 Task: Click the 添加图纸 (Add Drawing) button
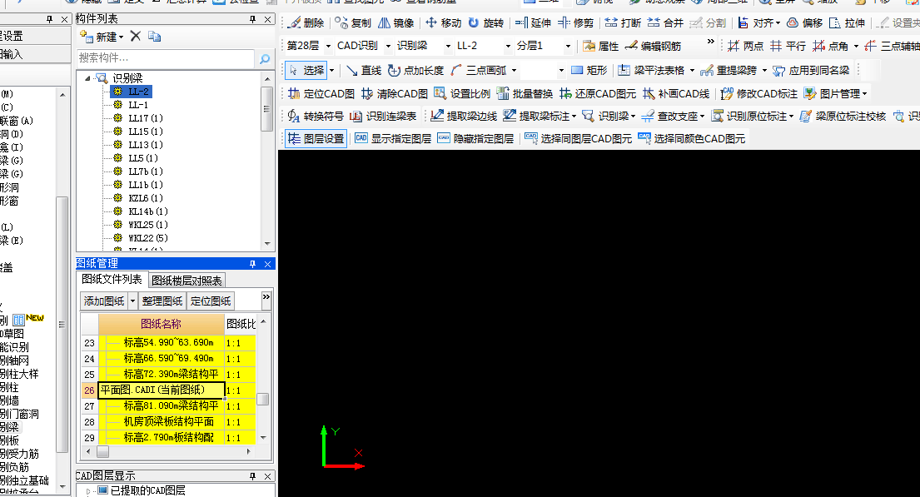pos(104,301)
